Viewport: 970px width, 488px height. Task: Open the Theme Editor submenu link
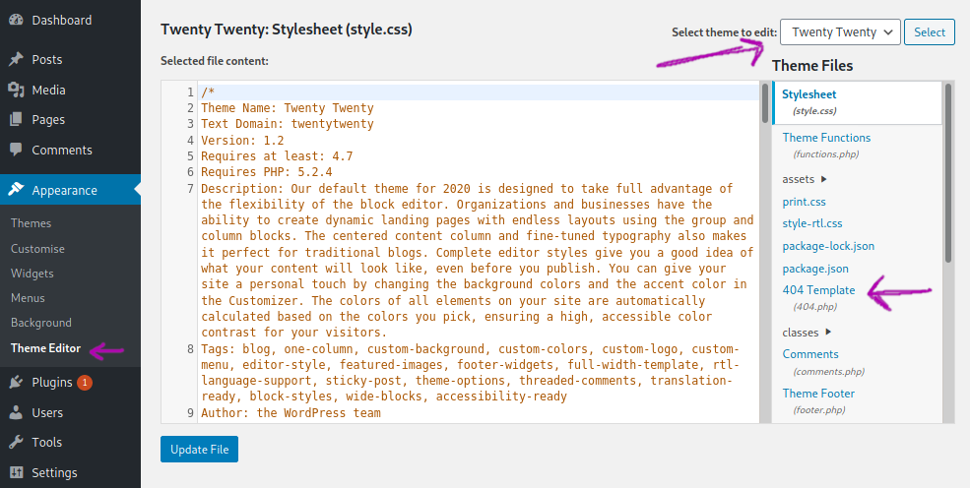click(x=45, y=347)
